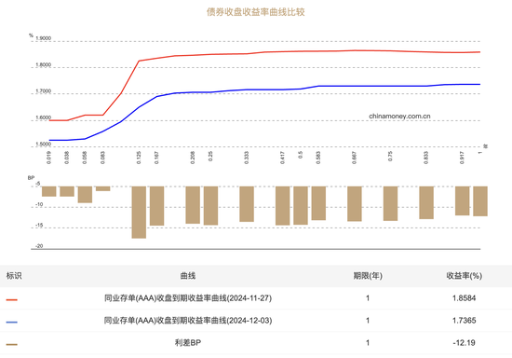Click the spread bar at term 0.058
The height and width of the screenshot is (358, 512).
pos(85,195)
